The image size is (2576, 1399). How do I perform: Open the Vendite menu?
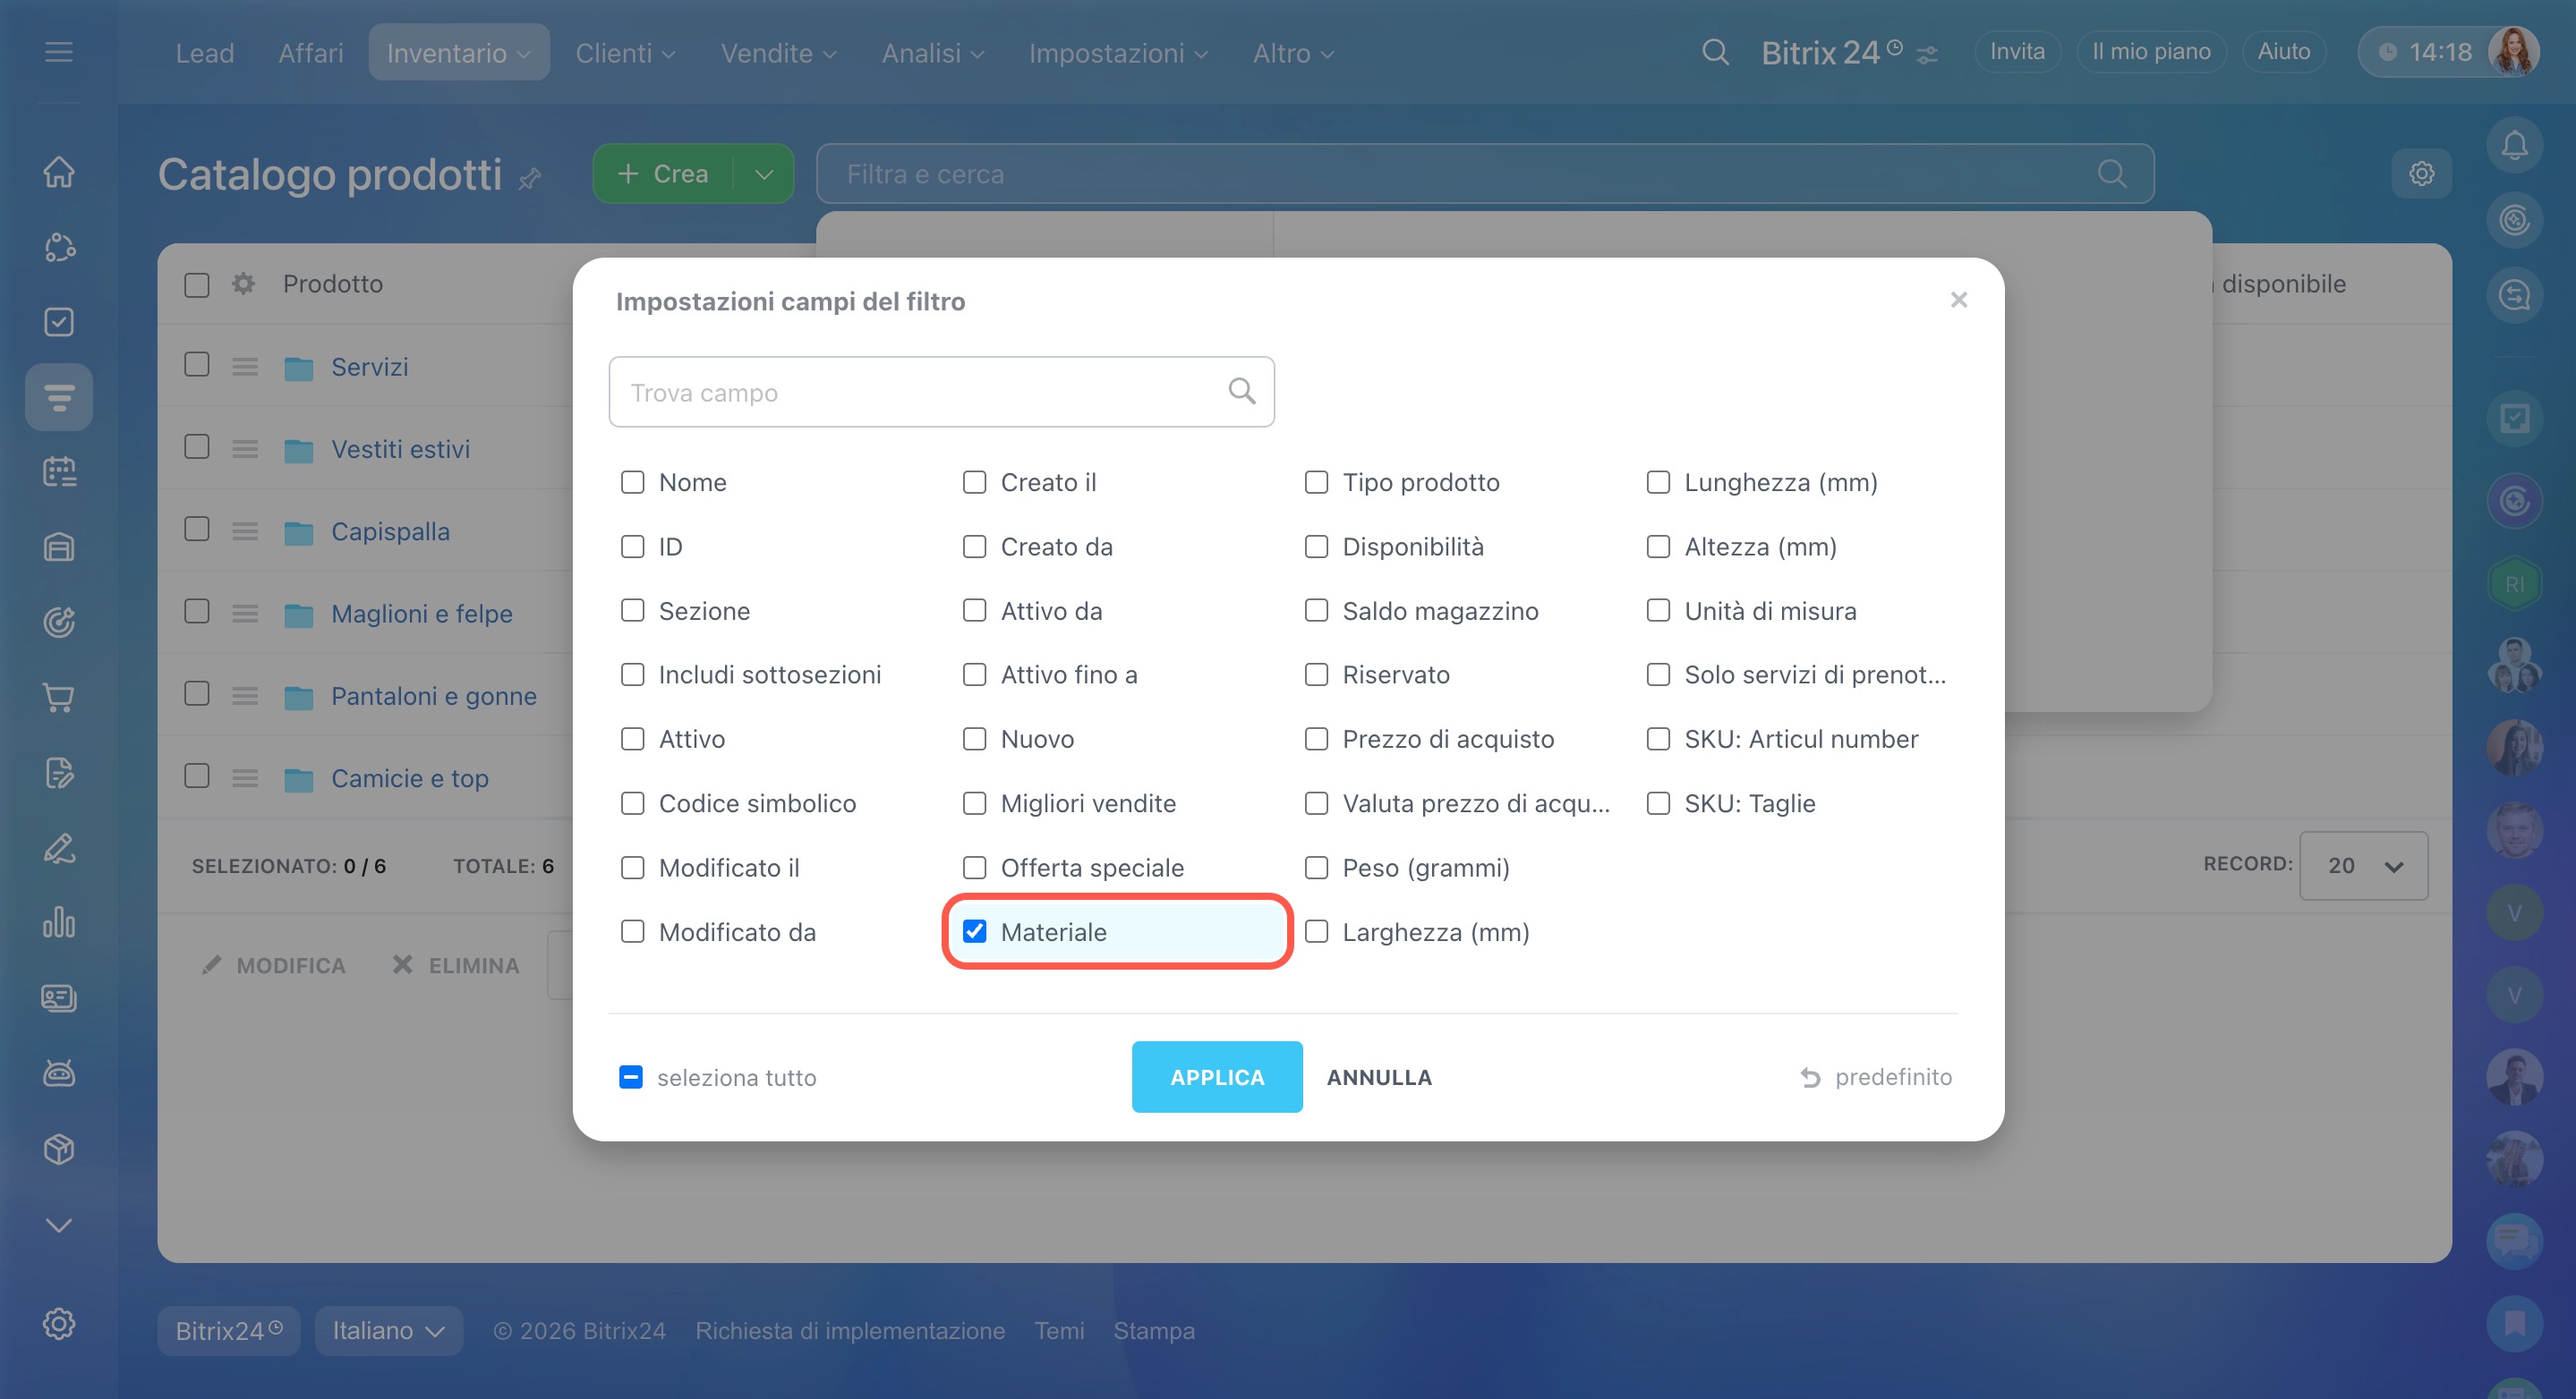pos(778,53)
